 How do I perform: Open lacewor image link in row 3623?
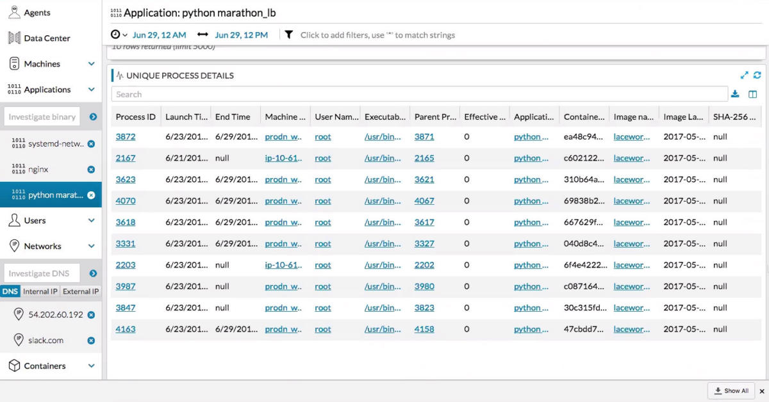(632, 179)
